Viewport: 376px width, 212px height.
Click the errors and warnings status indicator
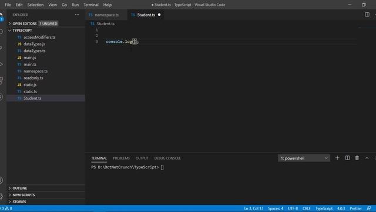click(x=6, y=208)
